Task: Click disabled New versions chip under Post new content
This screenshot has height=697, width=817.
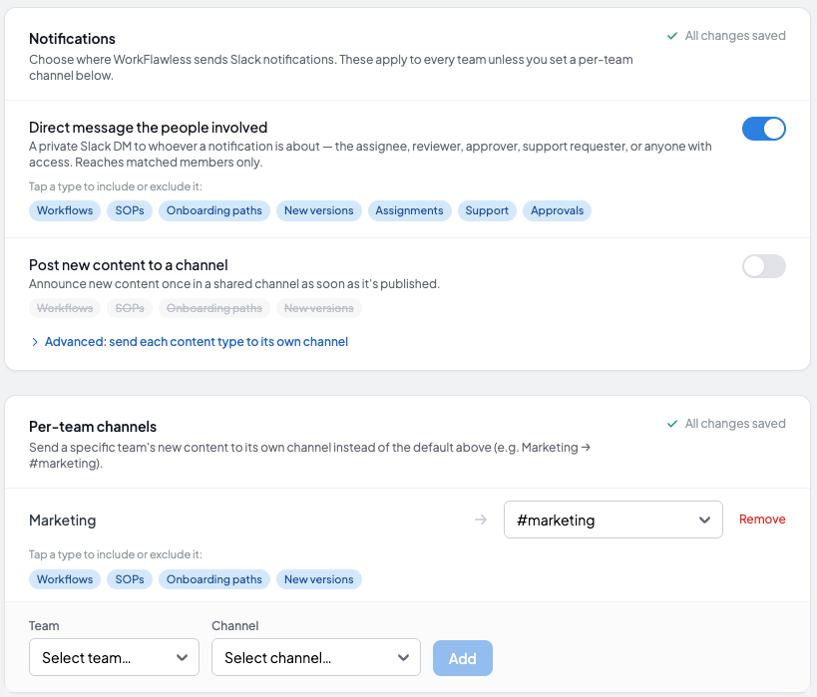Action: pyautogui.click(x=319, y=308)
